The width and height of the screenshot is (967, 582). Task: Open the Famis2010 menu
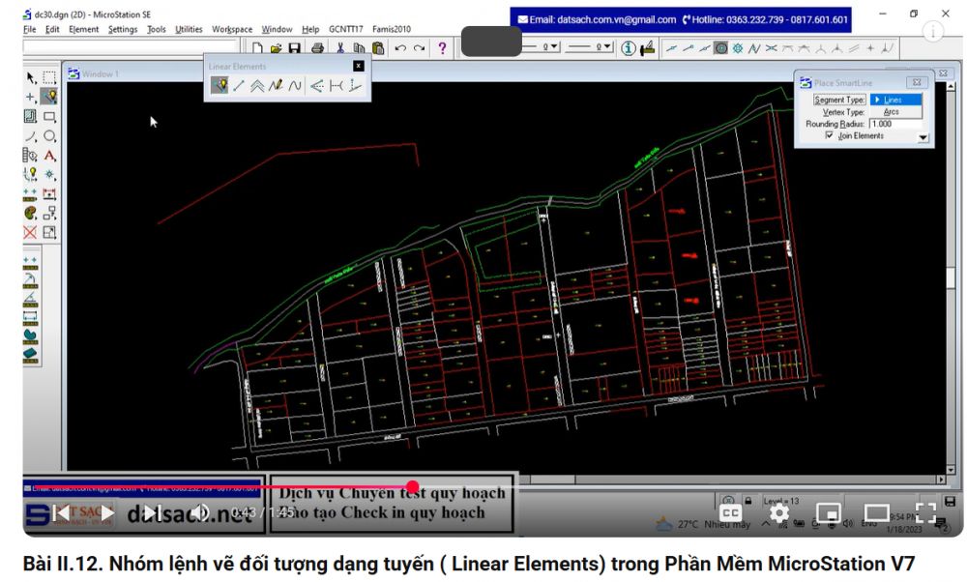(x=388, y=29)
